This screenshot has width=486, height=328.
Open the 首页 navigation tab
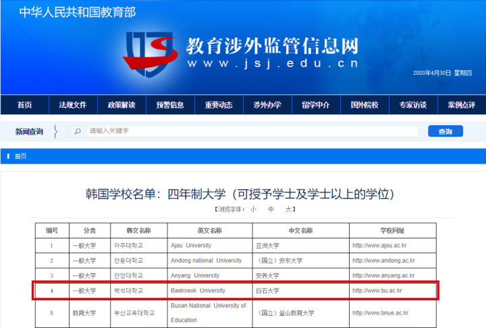pos(24,105)
